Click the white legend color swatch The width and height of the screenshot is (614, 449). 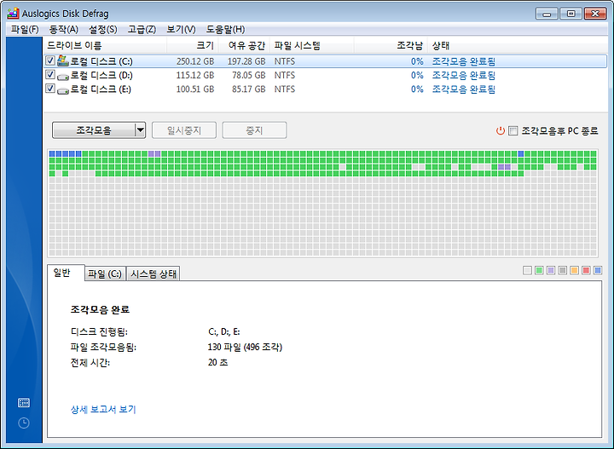coord(528,270)
